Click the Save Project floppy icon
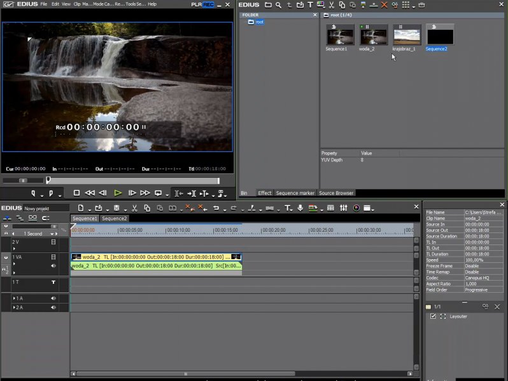 pyautogui.click(x=115, y=208)
